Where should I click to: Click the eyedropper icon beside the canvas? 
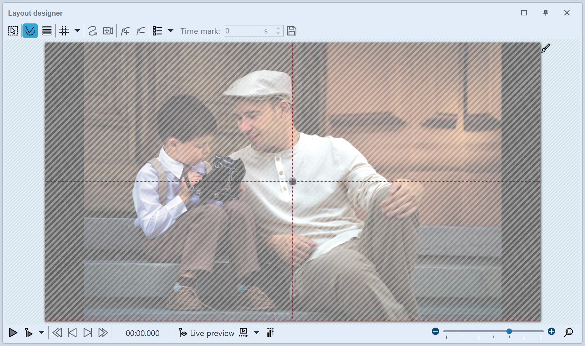[x=546, y=48]
